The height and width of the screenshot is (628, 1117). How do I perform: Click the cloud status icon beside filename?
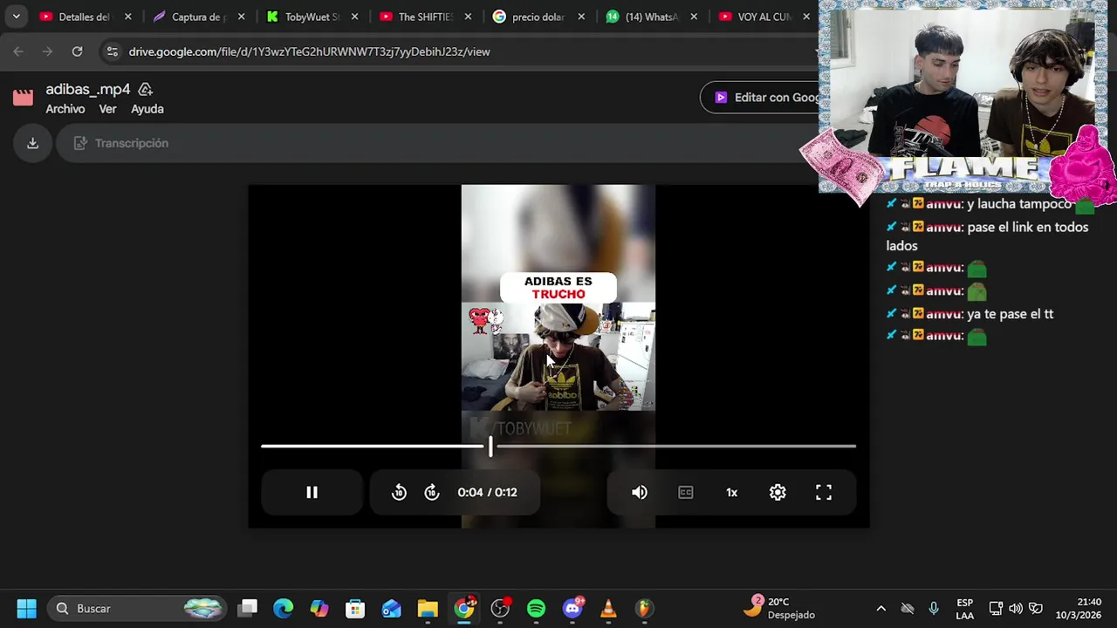point(146,89)
